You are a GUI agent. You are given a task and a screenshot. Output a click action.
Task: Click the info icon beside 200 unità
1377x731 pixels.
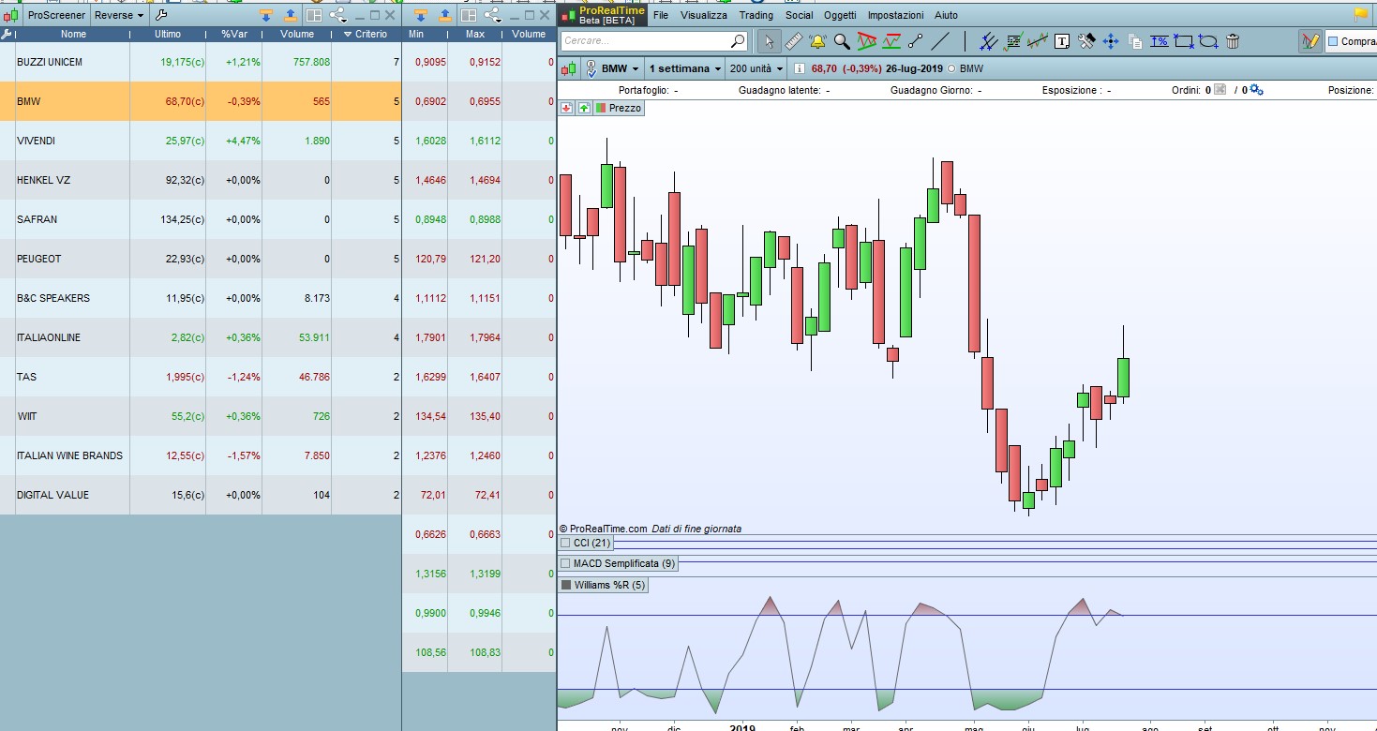point(799,68)
